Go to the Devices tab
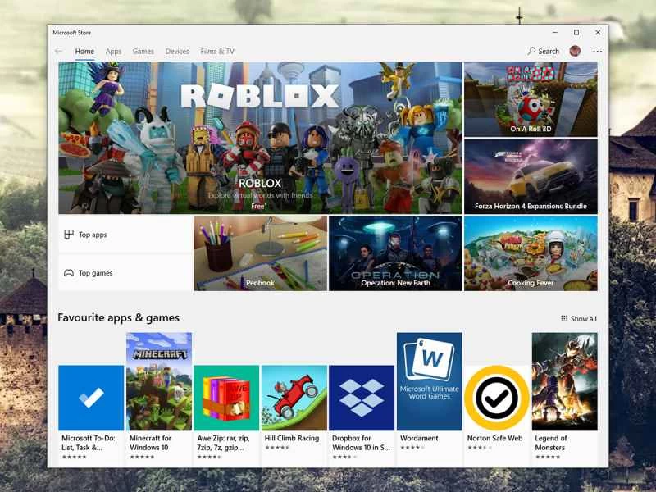This screenshot has width=656, height=492. [177, 52]
